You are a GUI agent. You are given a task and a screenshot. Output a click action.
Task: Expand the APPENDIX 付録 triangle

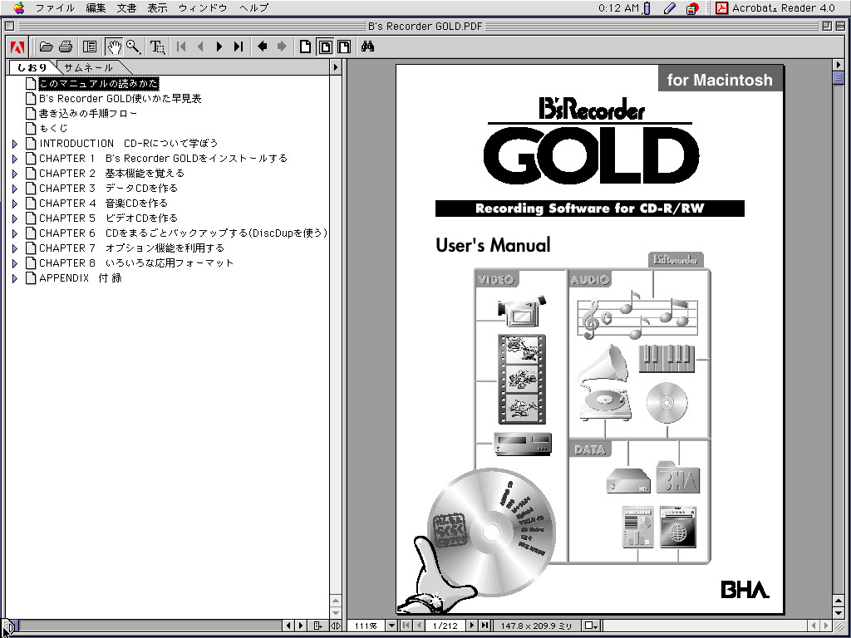(x=15, y=278)
